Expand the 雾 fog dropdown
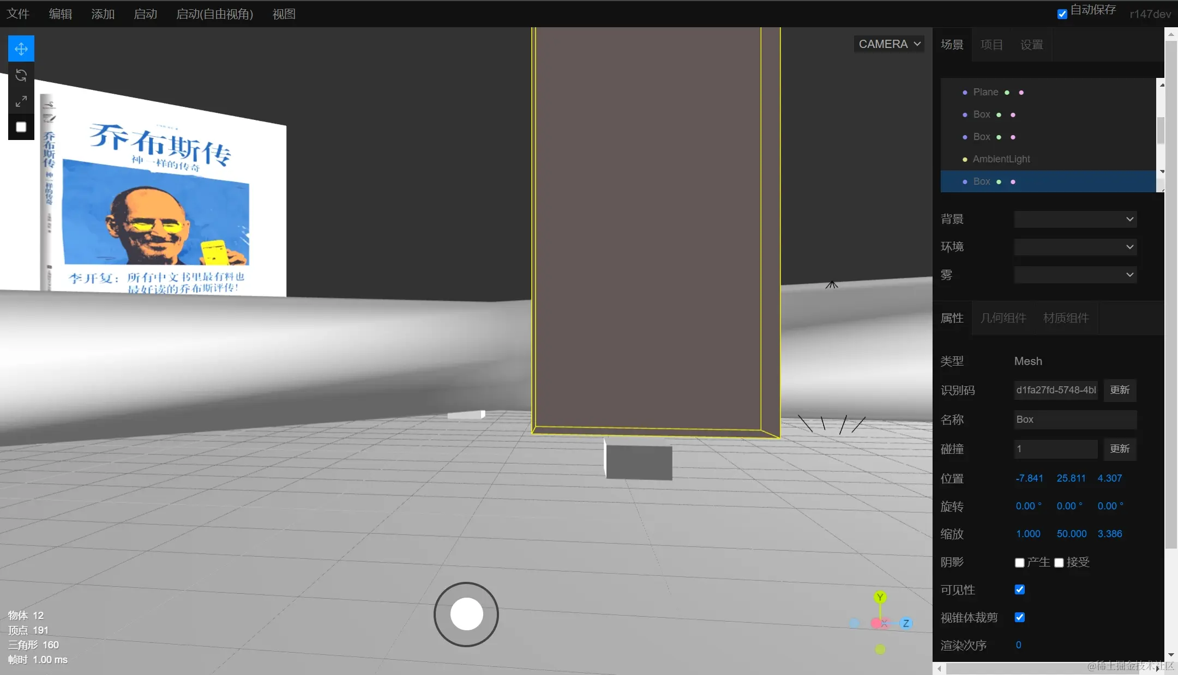 click(x=1075, y=275)
